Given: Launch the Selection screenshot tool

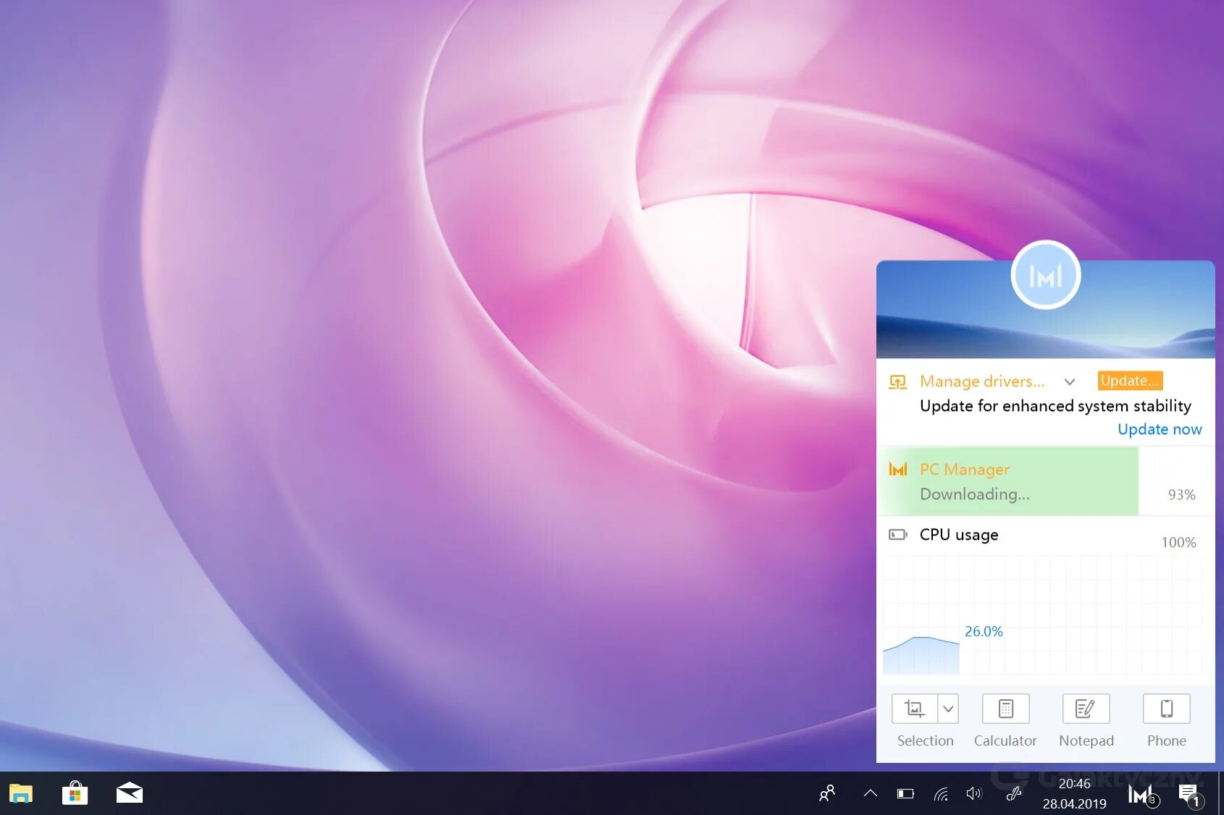Looking at the screenshot, I should (x=914, y=709).
